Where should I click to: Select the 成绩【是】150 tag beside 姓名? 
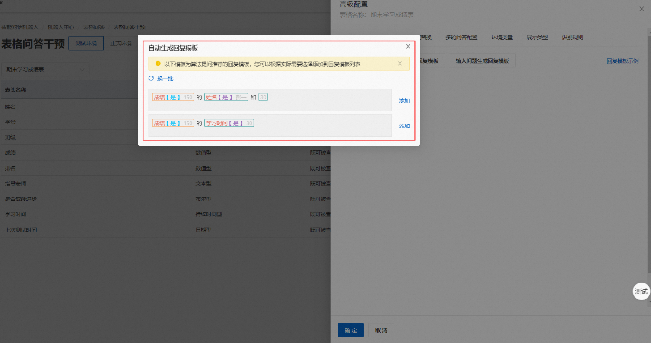[x=173, y=97]
